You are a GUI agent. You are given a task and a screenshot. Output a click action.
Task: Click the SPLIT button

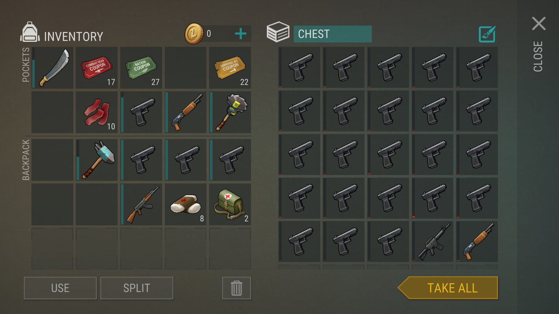point(137,288)
